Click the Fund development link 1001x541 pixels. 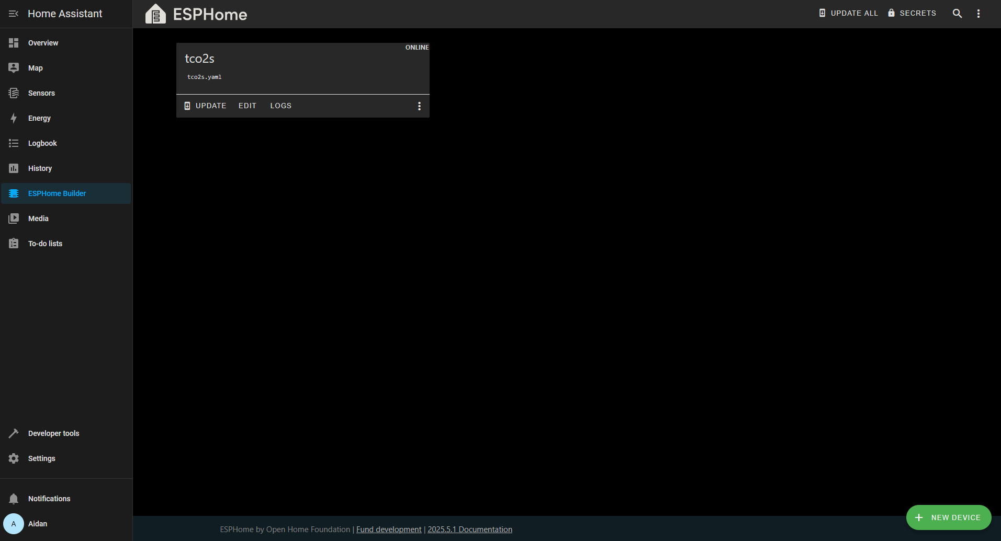pyautogui.click(x=389, y=530)
